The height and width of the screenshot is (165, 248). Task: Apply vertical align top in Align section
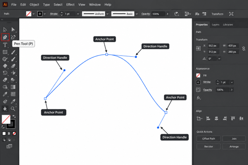tap(233, 118)
